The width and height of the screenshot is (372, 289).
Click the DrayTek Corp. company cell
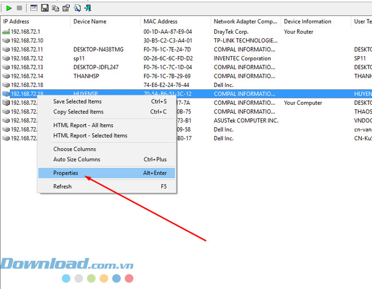pyautogui.click(x=231, y=31)
